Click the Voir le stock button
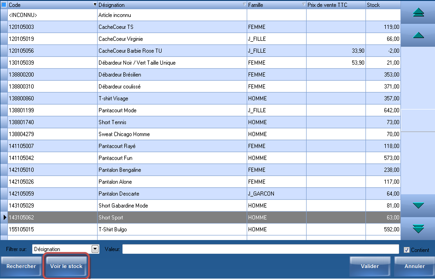The image size is (435, 279). tap(66, 266)
